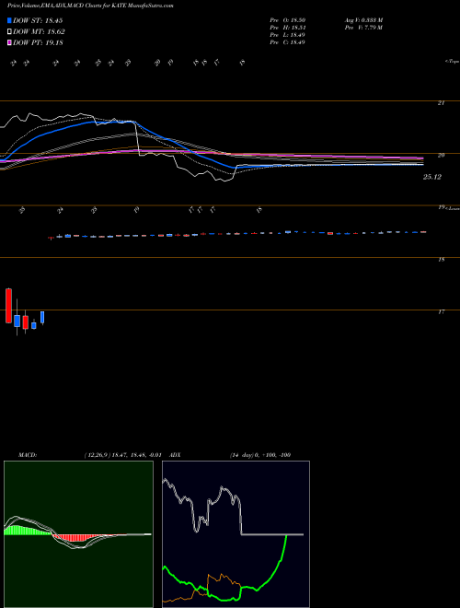Screen dimensions: 460x608
Task: Select the DOW ST: 18.45 label
Action: tap(38, 20)
